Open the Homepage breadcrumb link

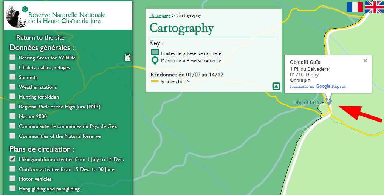point(160,15)
